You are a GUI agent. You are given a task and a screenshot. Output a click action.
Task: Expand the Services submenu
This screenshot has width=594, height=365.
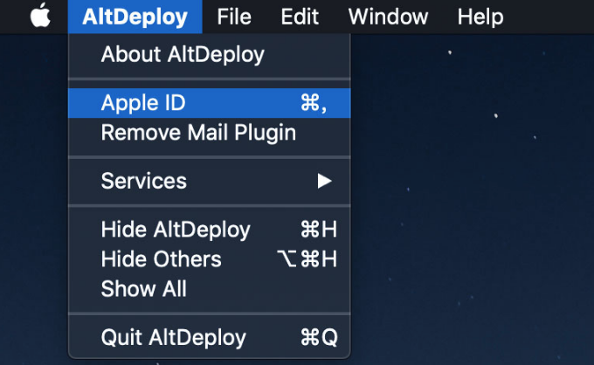click(x=210, y=181)
